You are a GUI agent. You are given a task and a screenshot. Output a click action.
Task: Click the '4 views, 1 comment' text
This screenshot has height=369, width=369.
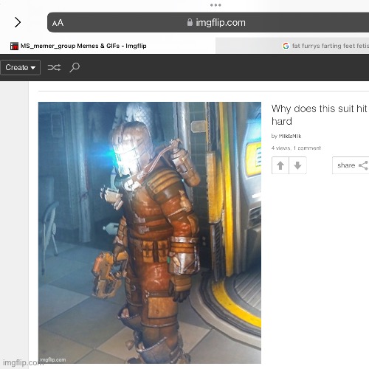tap(296, 148)
